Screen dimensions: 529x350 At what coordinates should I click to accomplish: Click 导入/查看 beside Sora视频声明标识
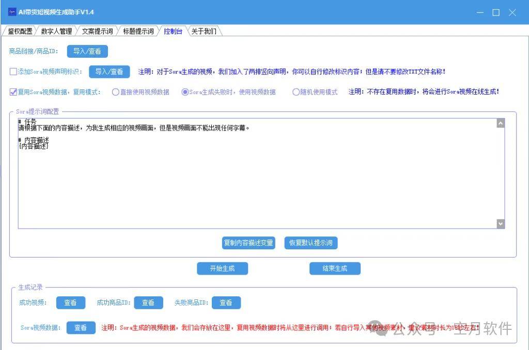[x=110, y=71]
